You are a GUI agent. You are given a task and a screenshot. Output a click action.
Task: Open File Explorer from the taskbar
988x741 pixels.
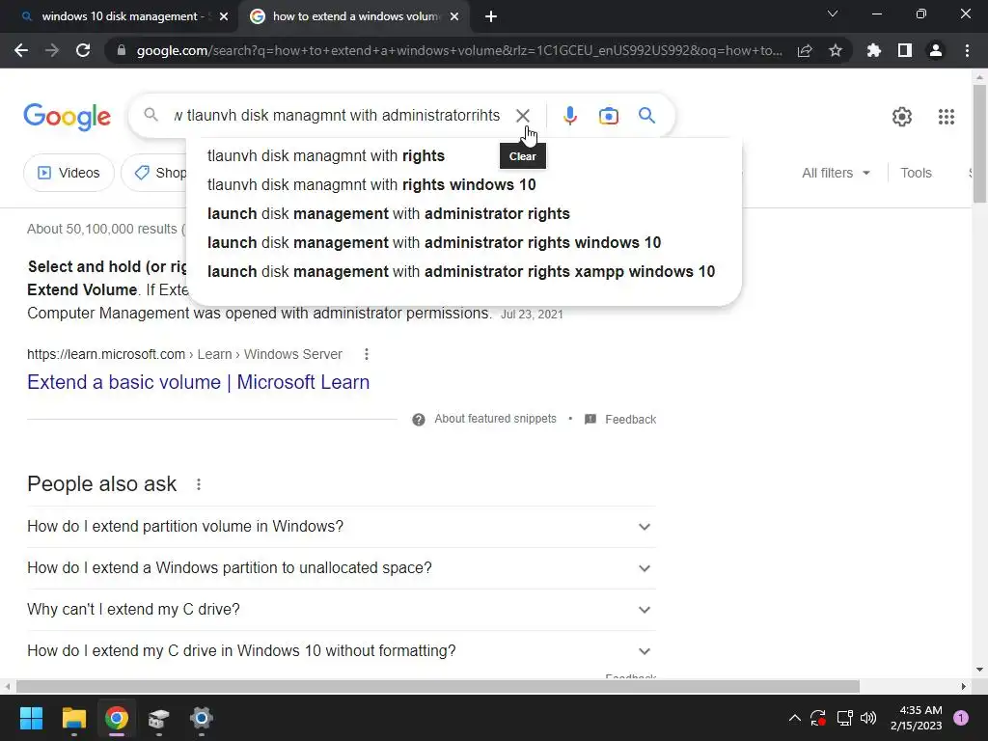73,718
